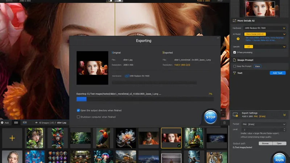Click the AI Model help question icon
Image resolution: width=290 pixels, height=163 pixels.
(x=238, y=38)
